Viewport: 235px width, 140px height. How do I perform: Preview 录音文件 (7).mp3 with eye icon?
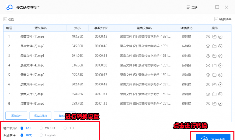click(208, 94)
